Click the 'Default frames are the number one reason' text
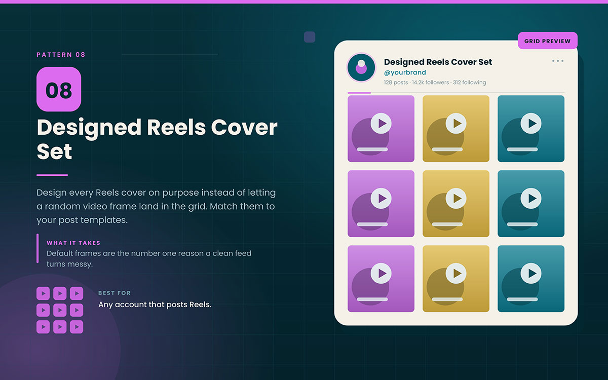 (x=149, y=258)
